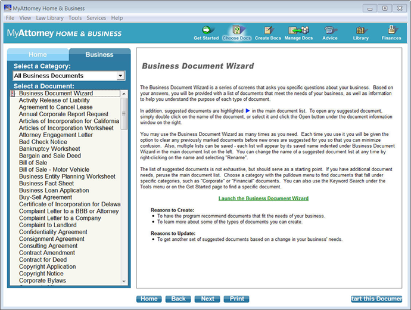Select Complaint Letter to a Company
This screenshot has height=310, width=411.
click(x=60, y=218)
